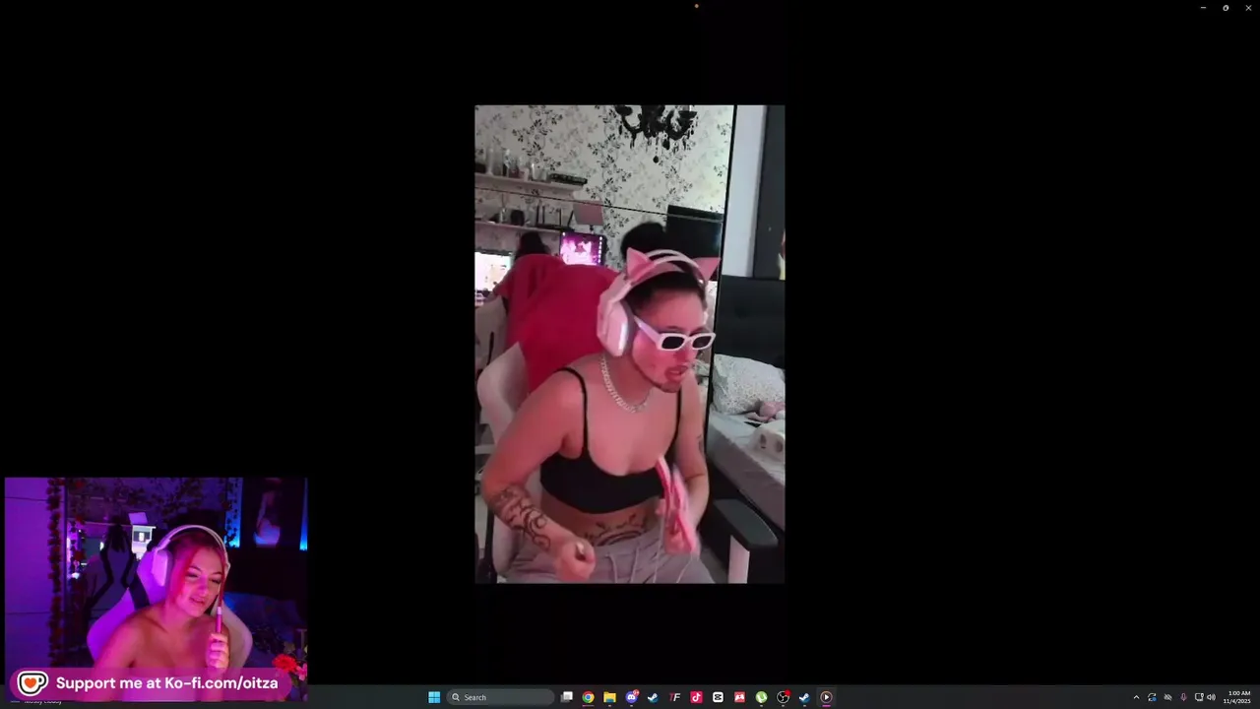This screenshot has height=709, width=1260.
Task: Open the first Steam taskbar icon
Action: [x=653, y=697]
